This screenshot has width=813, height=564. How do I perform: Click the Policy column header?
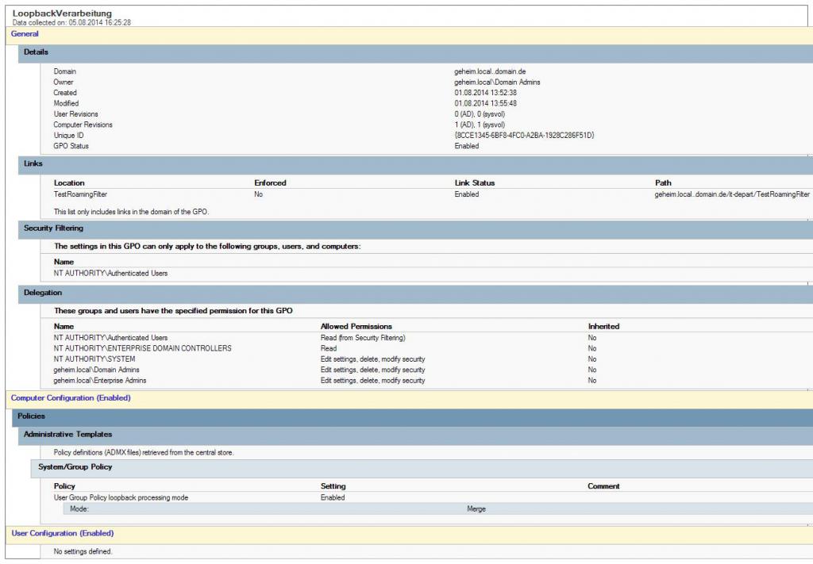tap(64, 487)
